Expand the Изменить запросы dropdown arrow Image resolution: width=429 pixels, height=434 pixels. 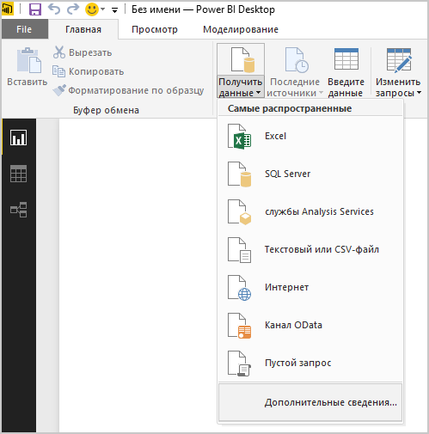[x=419, y=93]
